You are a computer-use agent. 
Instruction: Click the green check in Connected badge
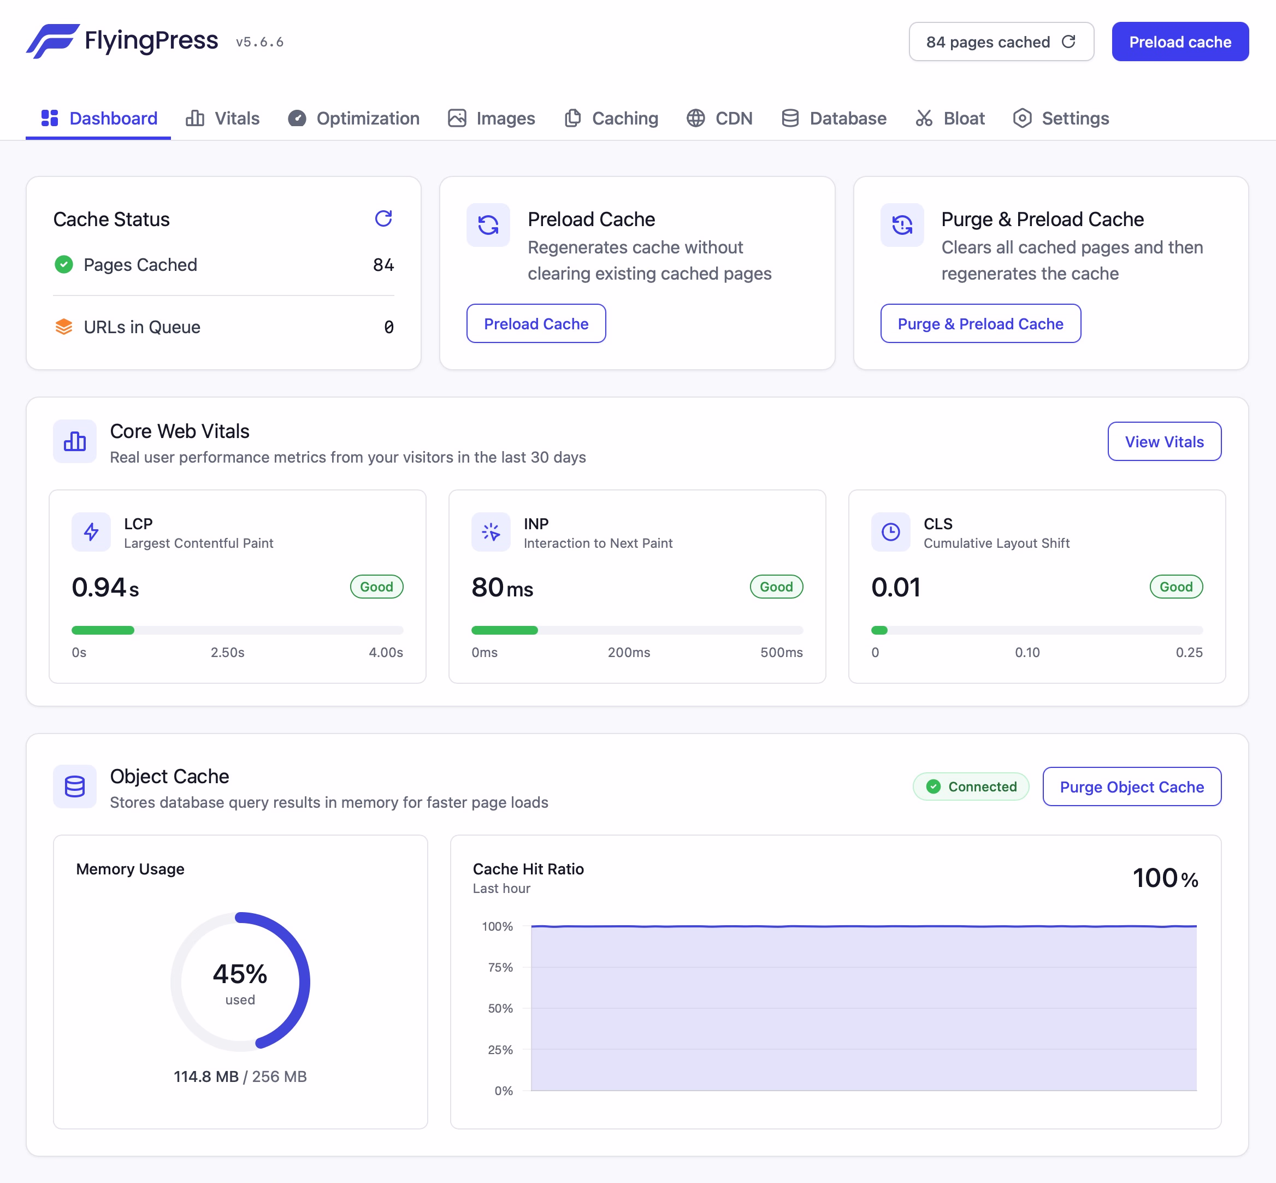(933, 786)
